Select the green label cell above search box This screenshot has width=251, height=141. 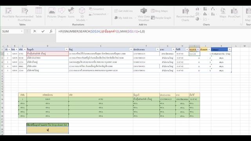tap(47, 125)
